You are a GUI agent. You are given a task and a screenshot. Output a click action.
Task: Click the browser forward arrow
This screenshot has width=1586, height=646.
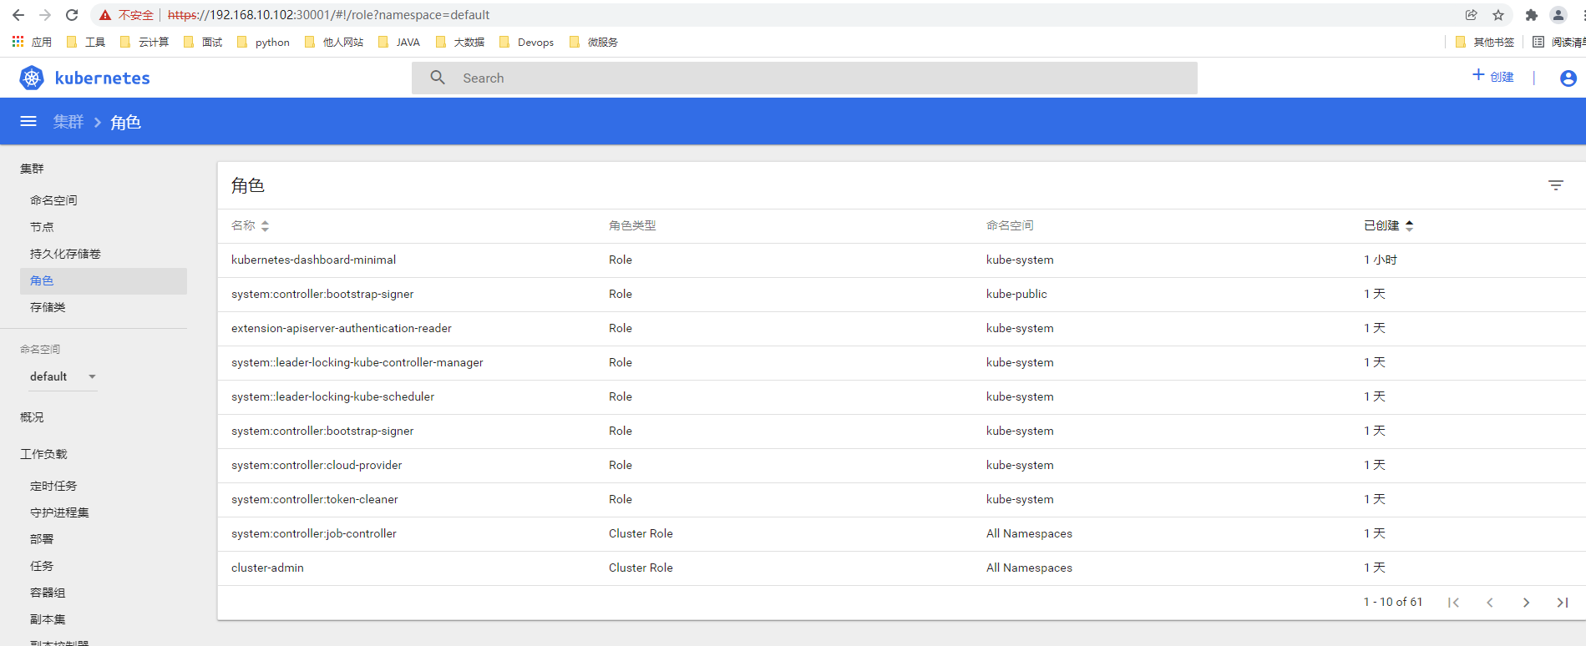click(45, 15)
